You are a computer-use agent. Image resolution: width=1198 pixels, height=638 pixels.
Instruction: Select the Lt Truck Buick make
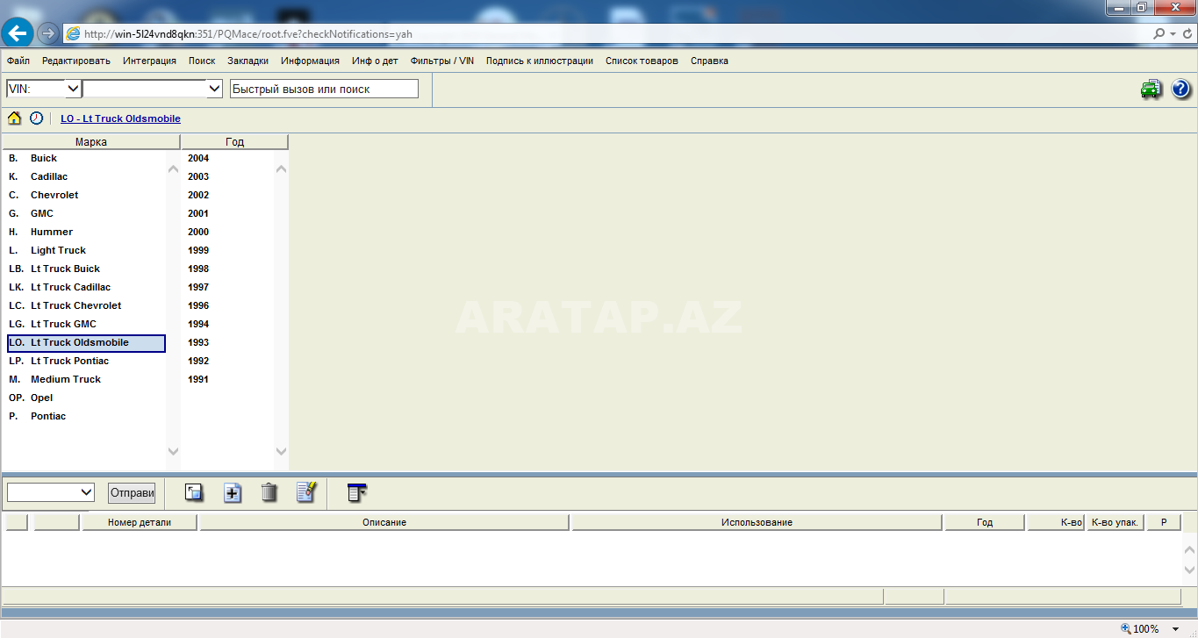click(86, 269)
